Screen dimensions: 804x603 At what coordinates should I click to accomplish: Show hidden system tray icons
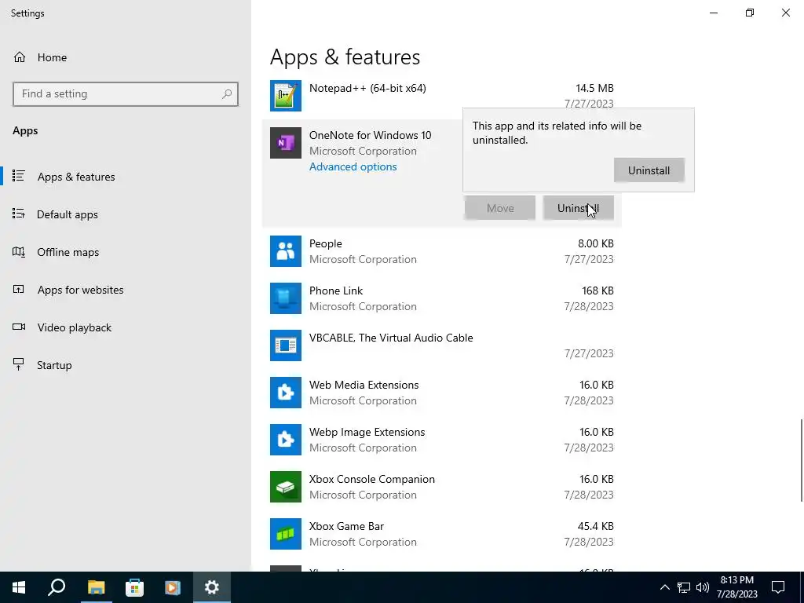coord(664,587)
